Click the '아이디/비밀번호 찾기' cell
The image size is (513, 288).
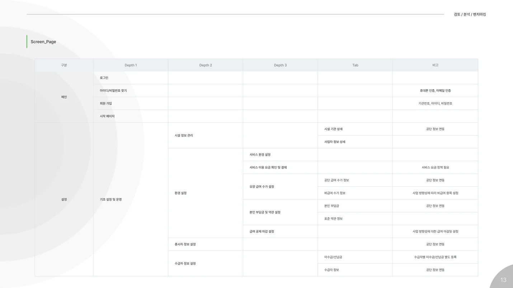pos(131,91)
